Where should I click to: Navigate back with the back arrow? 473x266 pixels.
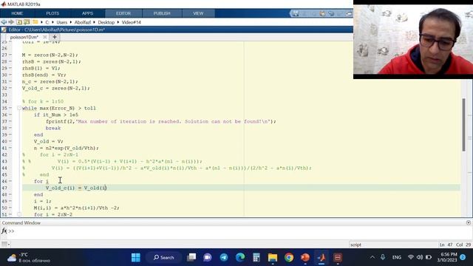[x=4, y=22]
